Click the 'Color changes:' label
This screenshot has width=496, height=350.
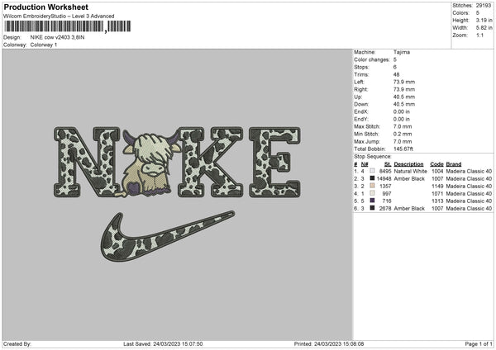(x=372, y=59)
